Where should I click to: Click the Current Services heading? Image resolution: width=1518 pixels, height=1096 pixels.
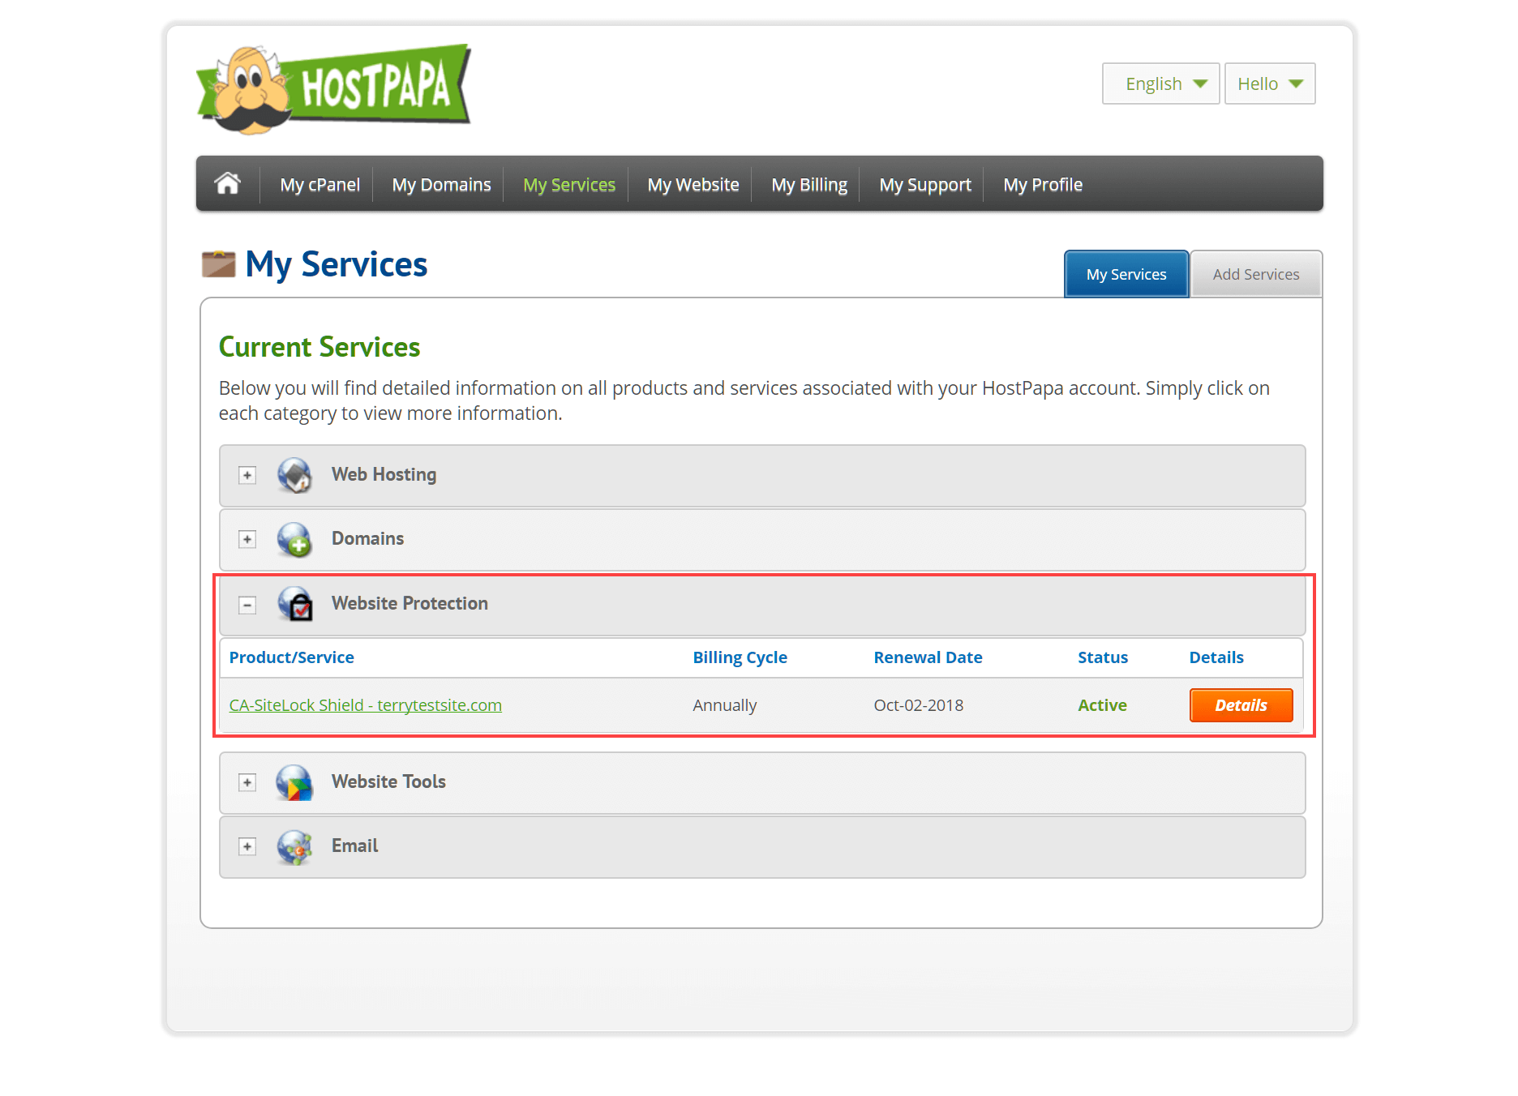pos(319,347)
